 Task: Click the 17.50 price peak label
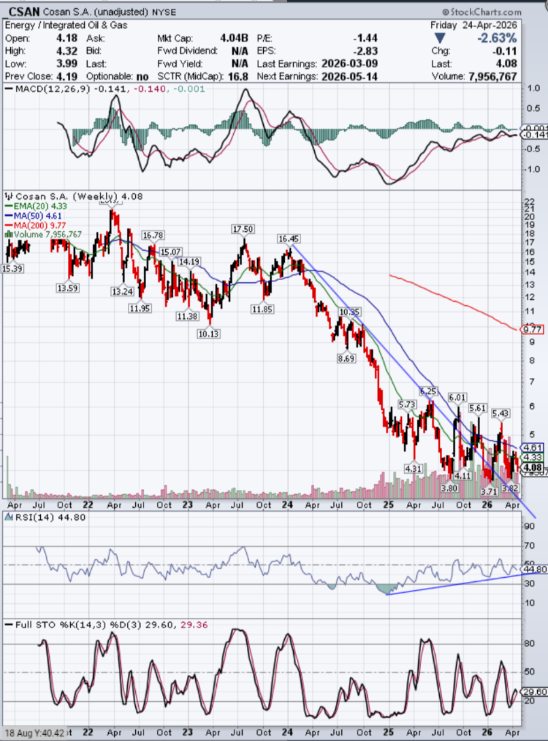pos(243,229)
